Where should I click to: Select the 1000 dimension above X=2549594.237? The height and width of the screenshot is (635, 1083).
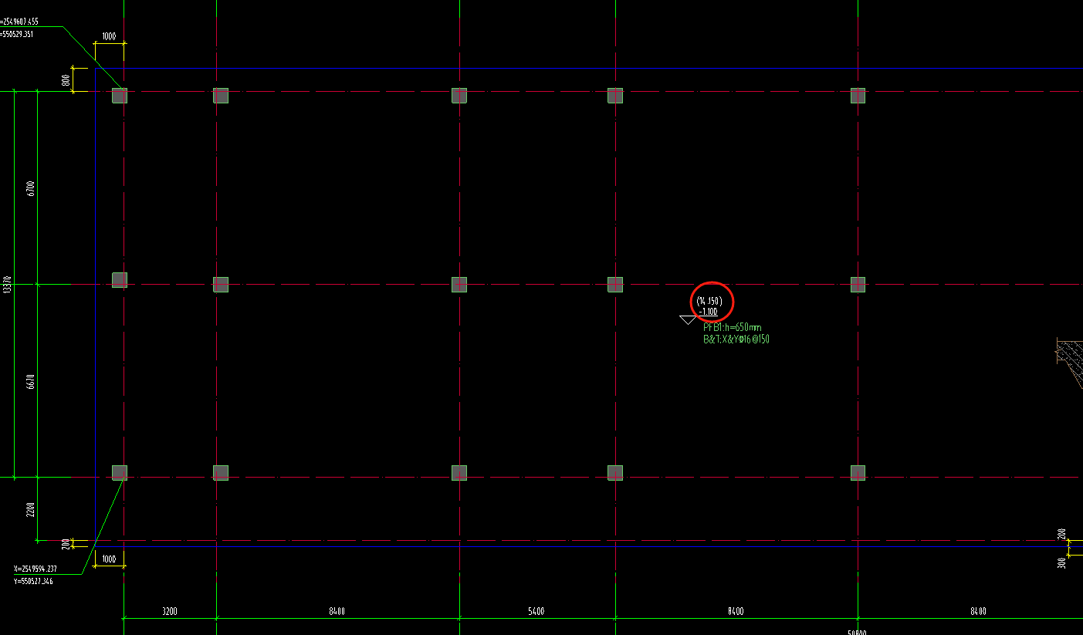(109, 559)
